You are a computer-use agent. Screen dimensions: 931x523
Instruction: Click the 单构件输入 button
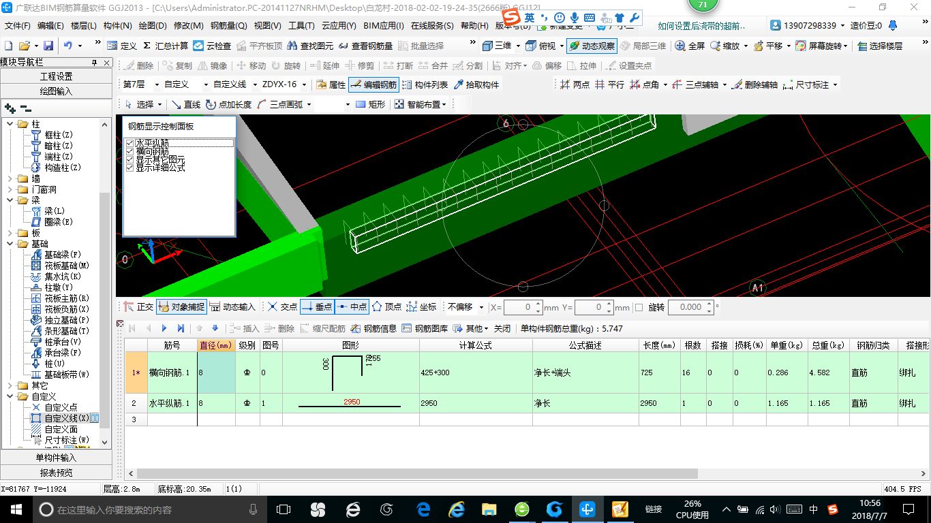[x=56, y=458]
